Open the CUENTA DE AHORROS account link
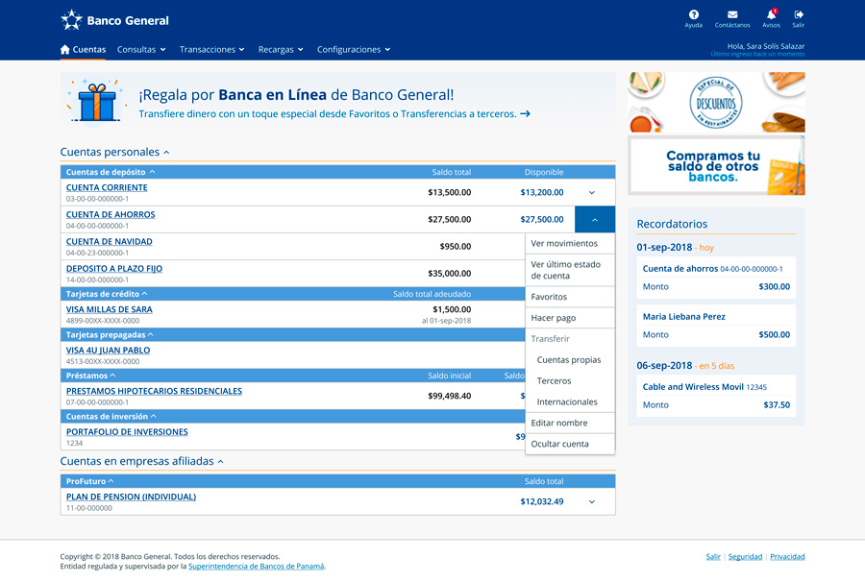This screenshot has height=583, width=865. click(111, 214)
